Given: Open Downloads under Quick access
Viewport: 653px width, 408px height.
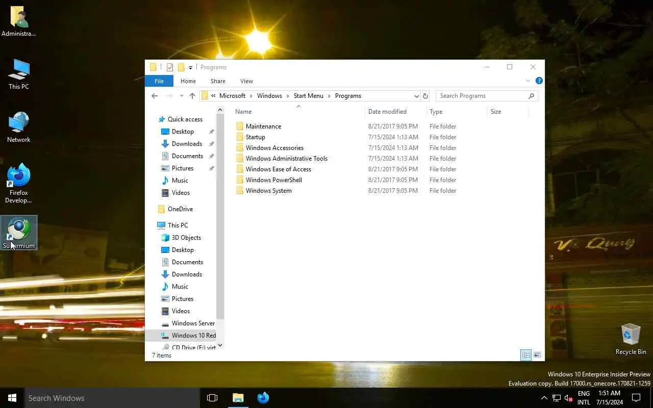Looking at the screenshot, I should click(x=187, y=144).
